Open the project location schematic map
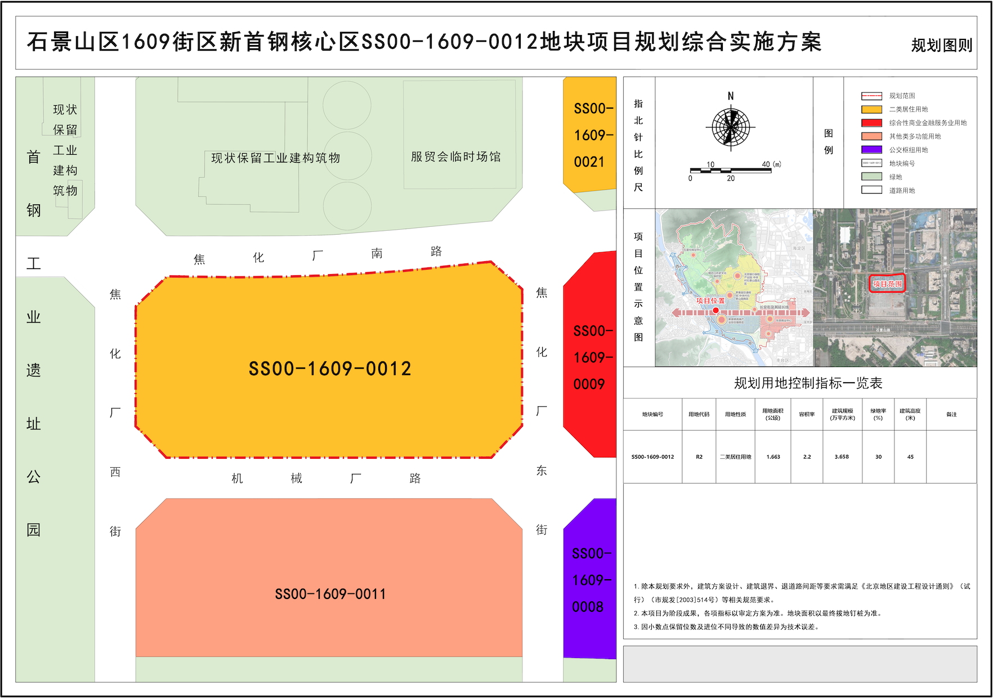This screenshot has width=993, height=698. [x=734, y=288]
